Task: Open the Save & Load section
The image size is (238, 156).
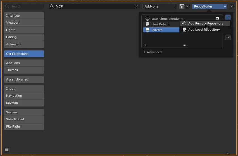Action: [24, 119]
